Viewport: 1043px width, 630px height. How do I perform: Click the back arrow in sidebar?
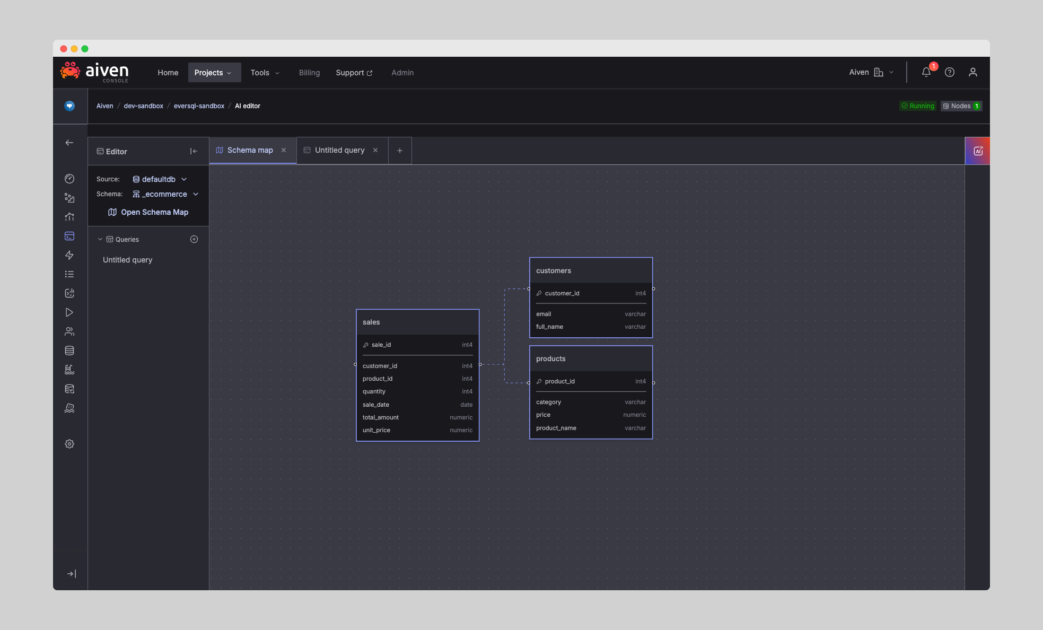click(x=69, y=143)
